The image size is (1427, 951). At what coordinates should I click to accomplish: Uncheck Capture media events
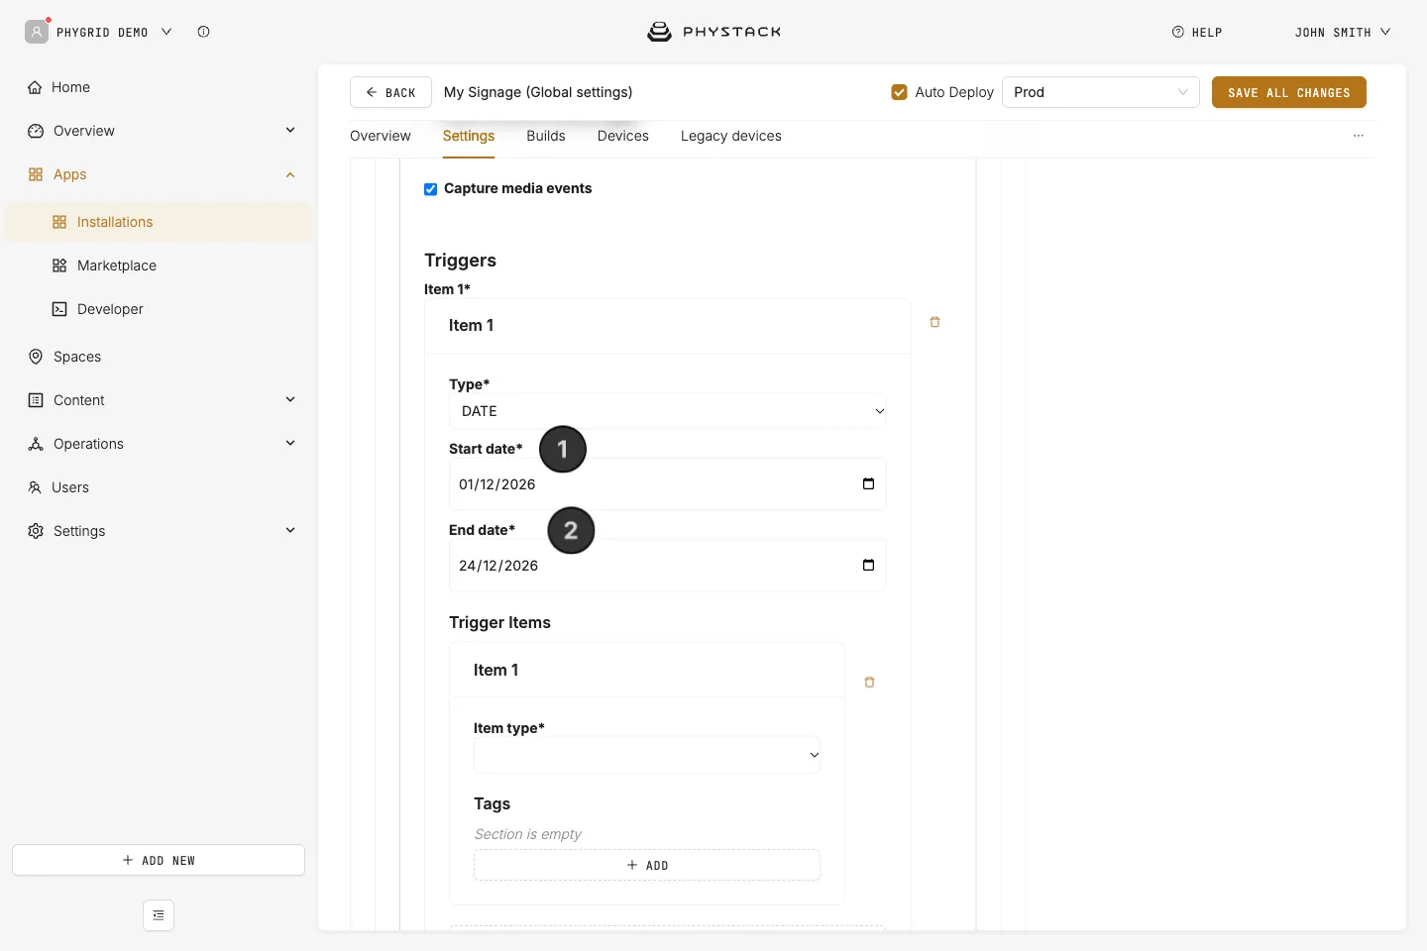[431, 189]
